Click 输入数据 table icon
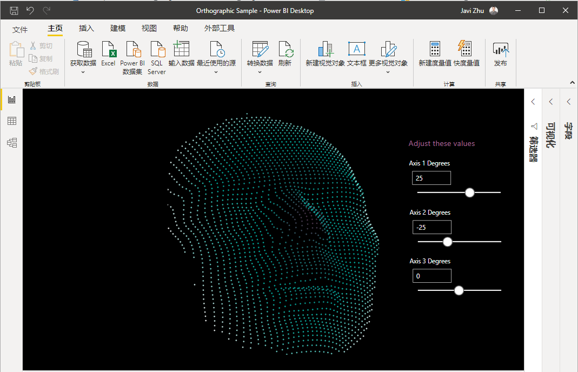Image resolution: width=578 pixels, height=372 pixels. [x=181, y=49]
